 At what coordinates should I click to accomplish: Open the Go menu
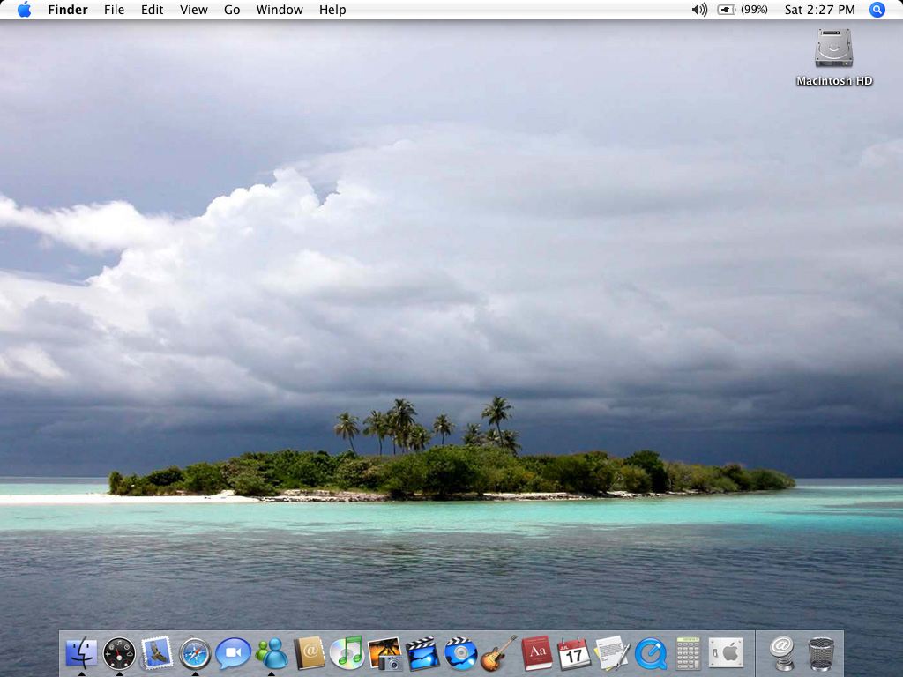232,10
